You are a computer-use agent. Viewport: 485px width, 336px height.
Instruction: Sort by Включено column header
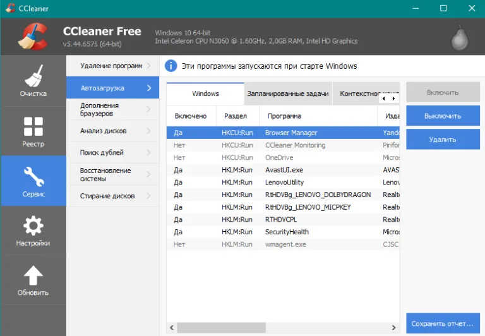191,116
